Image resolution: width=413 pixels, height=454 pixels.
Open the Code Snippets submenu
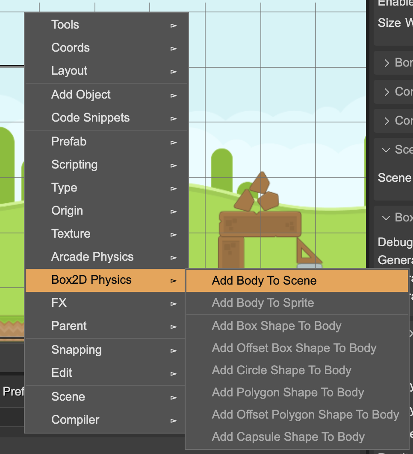click(x=106, y=118)
